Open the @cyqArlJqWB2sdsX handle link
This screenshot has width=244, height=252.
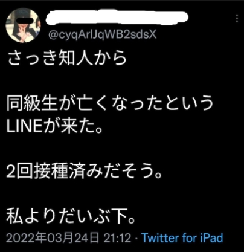click(x=102, y=35)
